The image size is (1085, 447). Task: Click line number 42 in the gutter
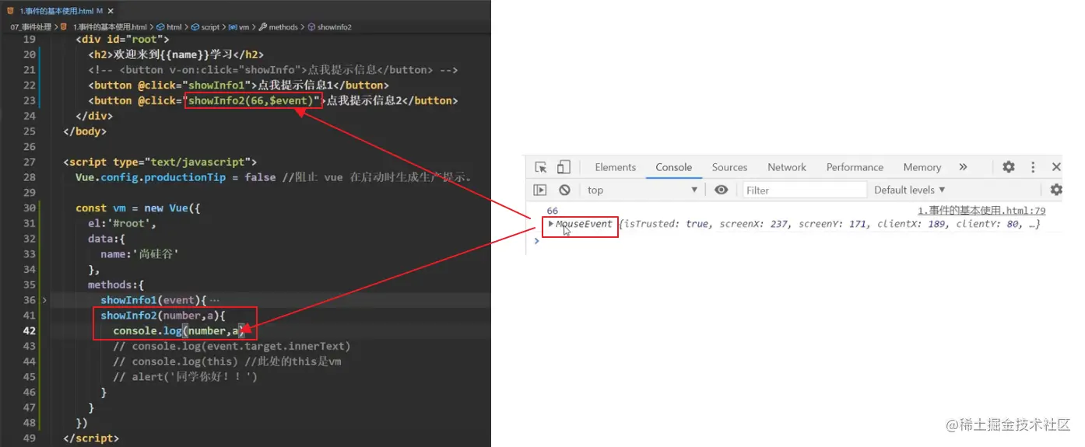29,330
